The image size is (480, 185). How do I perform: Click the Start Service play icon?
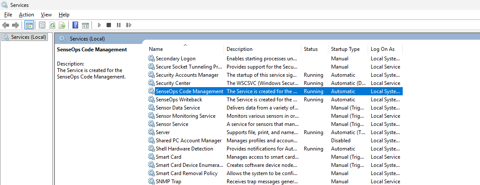tap(99, 25)
